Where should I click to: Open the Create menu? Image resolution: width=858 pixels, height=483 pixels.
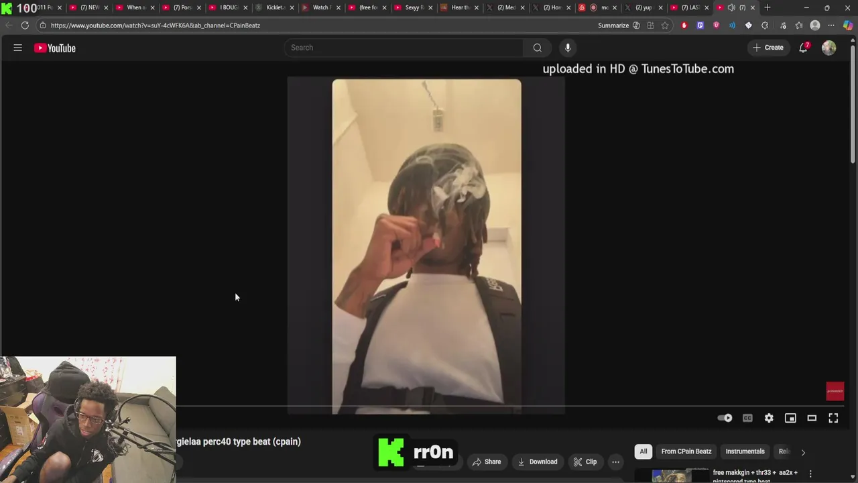click(768, 48)
